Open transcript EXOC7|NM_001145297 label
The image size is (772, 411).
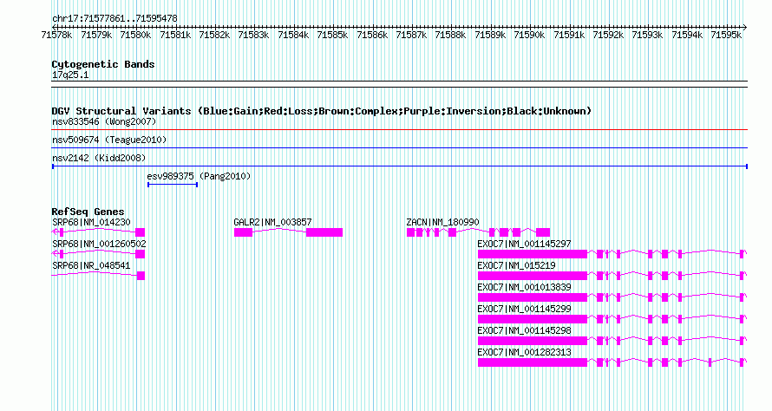(524, 245)
